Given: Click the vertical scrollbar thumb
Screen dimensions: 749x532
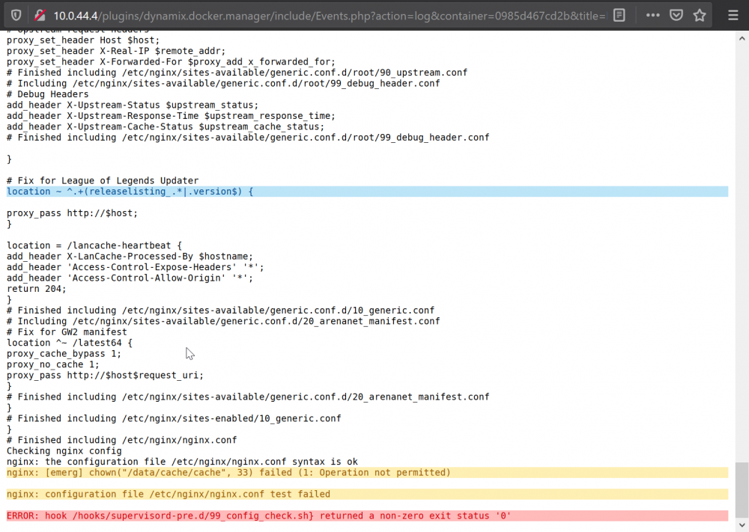Looking at the screenshot, I should click(742, 490).
